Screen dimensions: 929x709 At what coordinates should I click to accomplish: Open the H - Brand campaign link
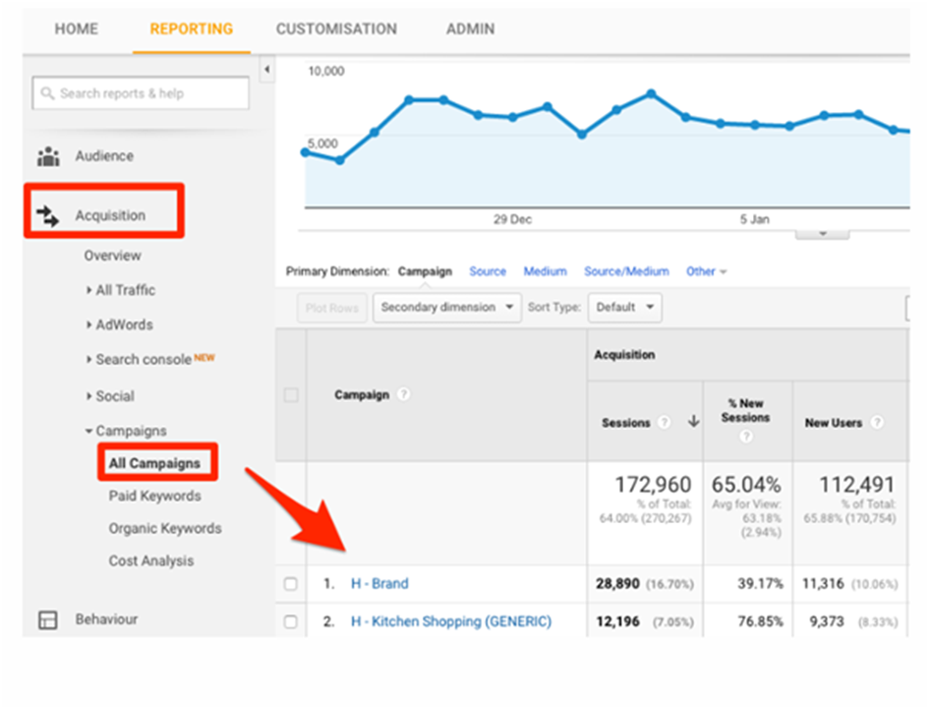(379, 584)
